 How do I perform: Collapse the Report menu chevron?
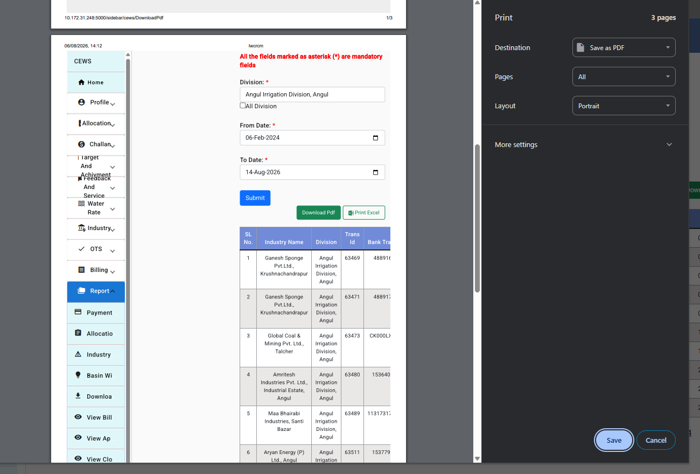coord(113,291)
